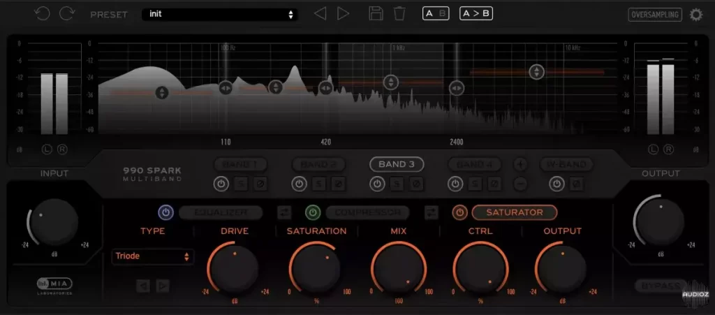Screen dimensions: 715x315
Task: Solo Band 2
Action: point(318,184)
